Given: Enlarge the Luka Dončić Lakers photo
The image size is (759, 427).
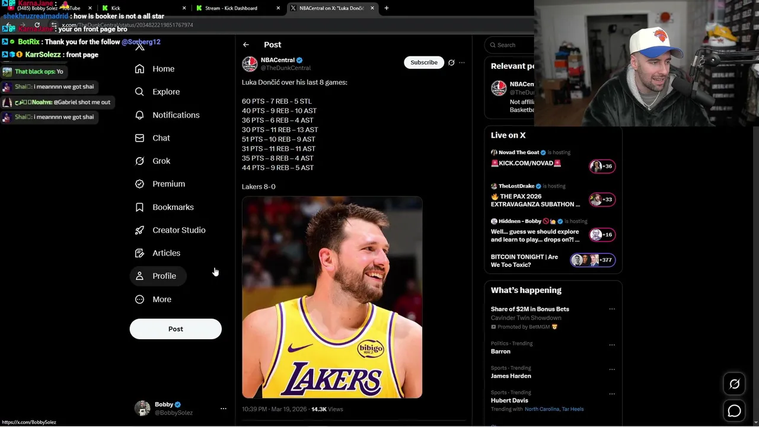Looking at the screenshot, I should (332, 297).
